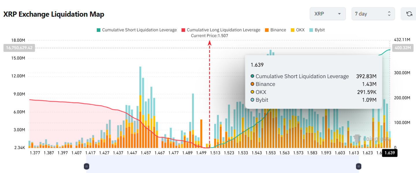Toggle Cumulative Short Liquidation Leverage legend
Image resolution: width=416 pixels, height=173 pixels.
click(x=137, y=30)
